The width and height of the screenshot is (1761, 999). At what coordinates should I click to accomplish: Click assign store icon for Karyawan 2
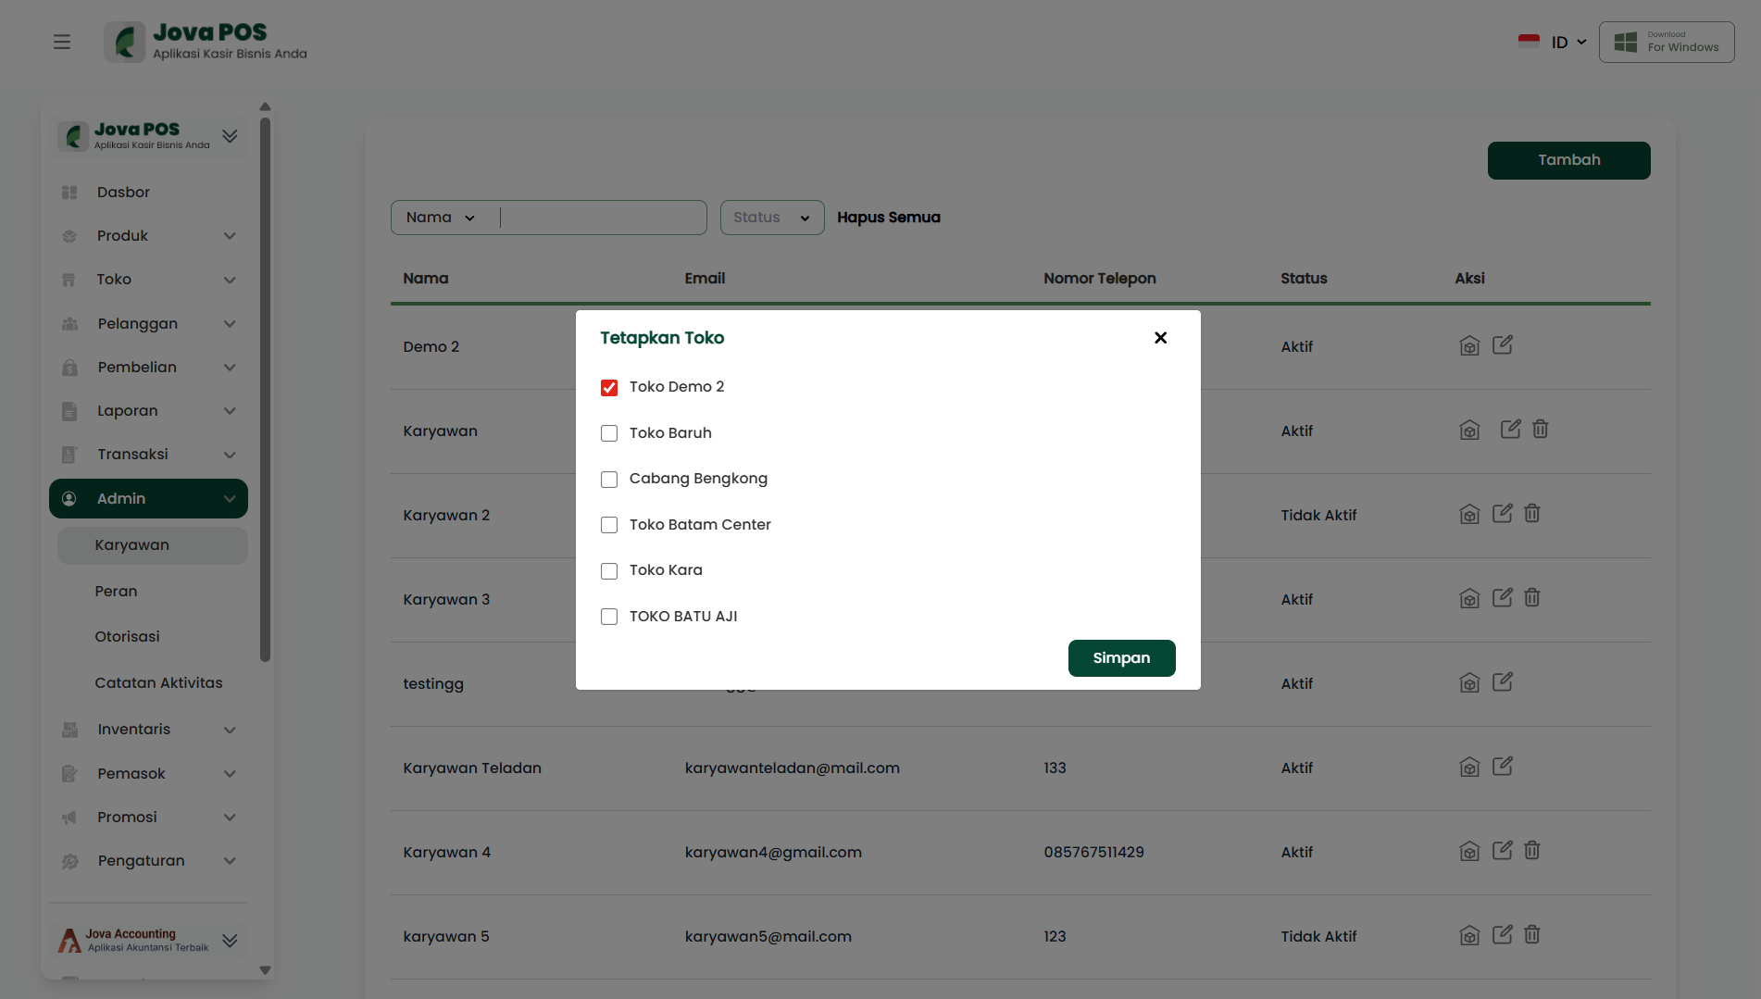coord(1469,515)
